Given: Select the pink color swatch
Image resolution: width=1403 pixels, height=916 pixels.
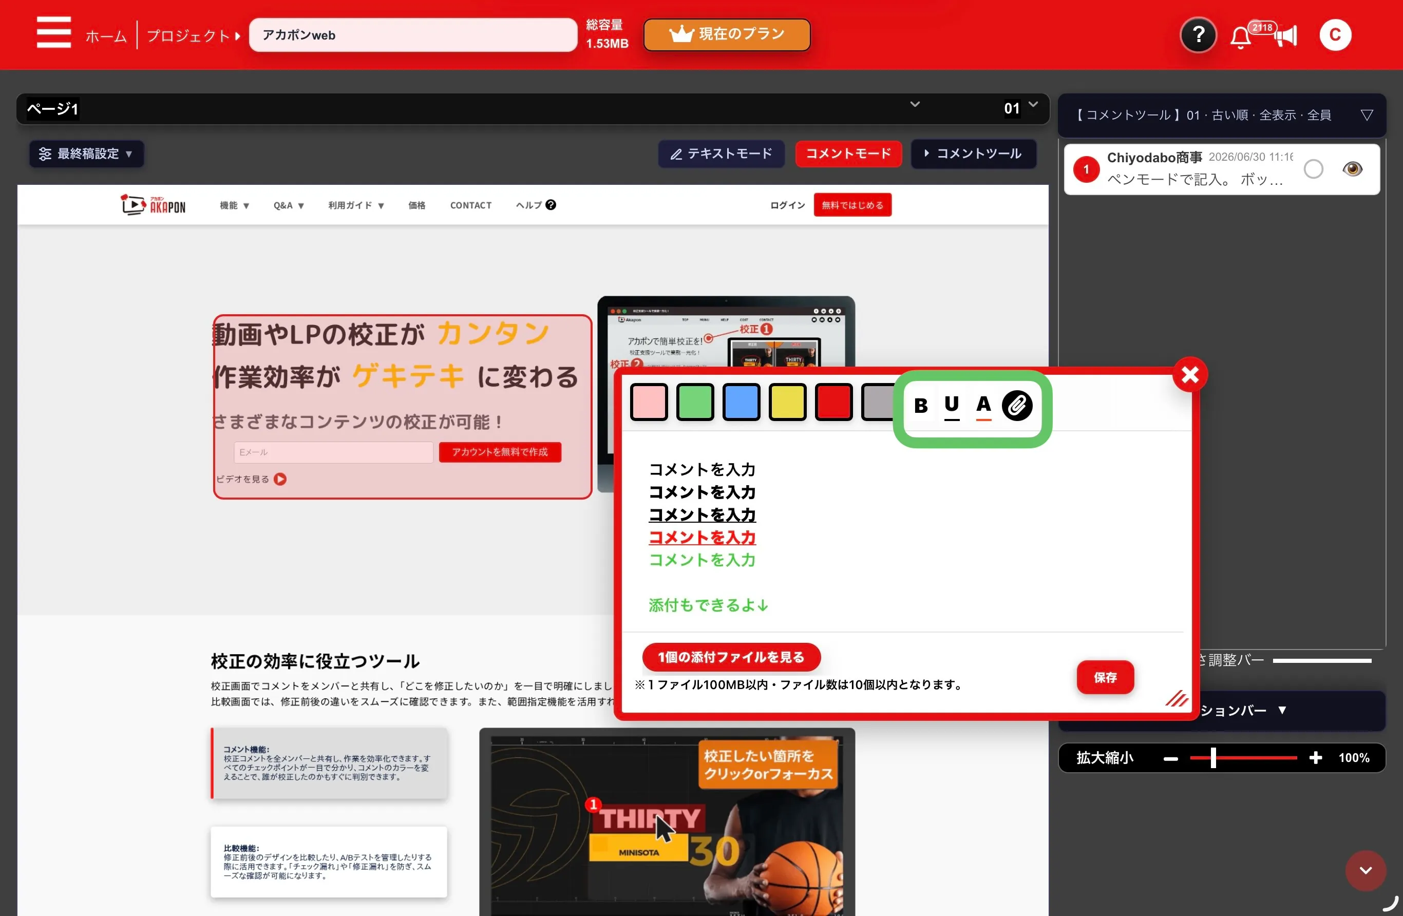Looking at the screenshot, I should pyautogui.click(x=649, y=402).
